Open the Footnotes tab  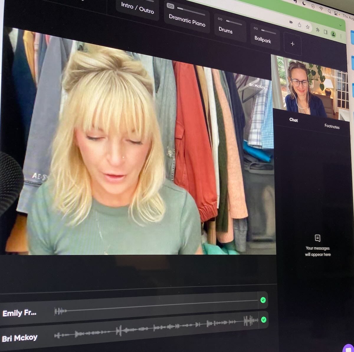point(332,126)
